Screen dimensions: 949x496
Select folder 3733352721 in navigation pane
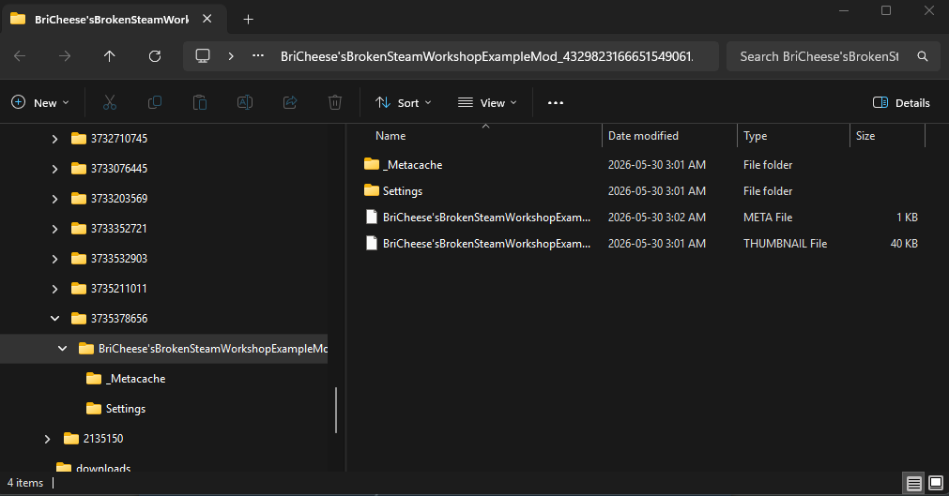119,229
